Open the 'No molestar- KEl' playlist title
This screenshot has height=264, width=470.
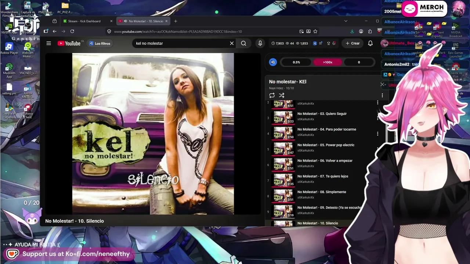288,82
